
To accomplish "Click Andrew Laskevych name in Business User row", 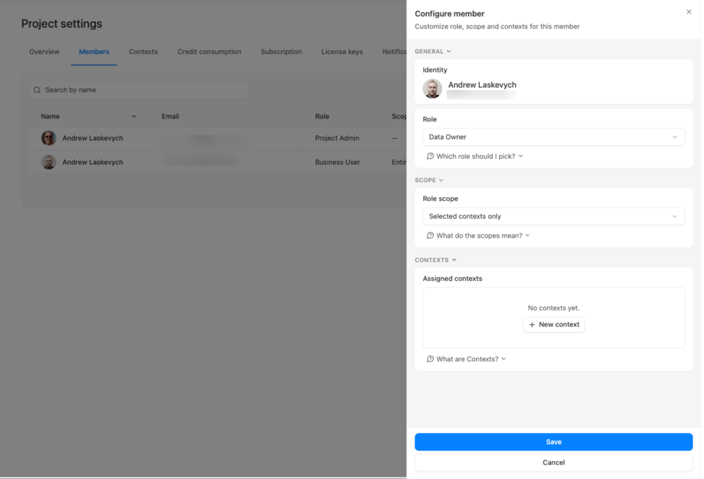I will 92,162.
